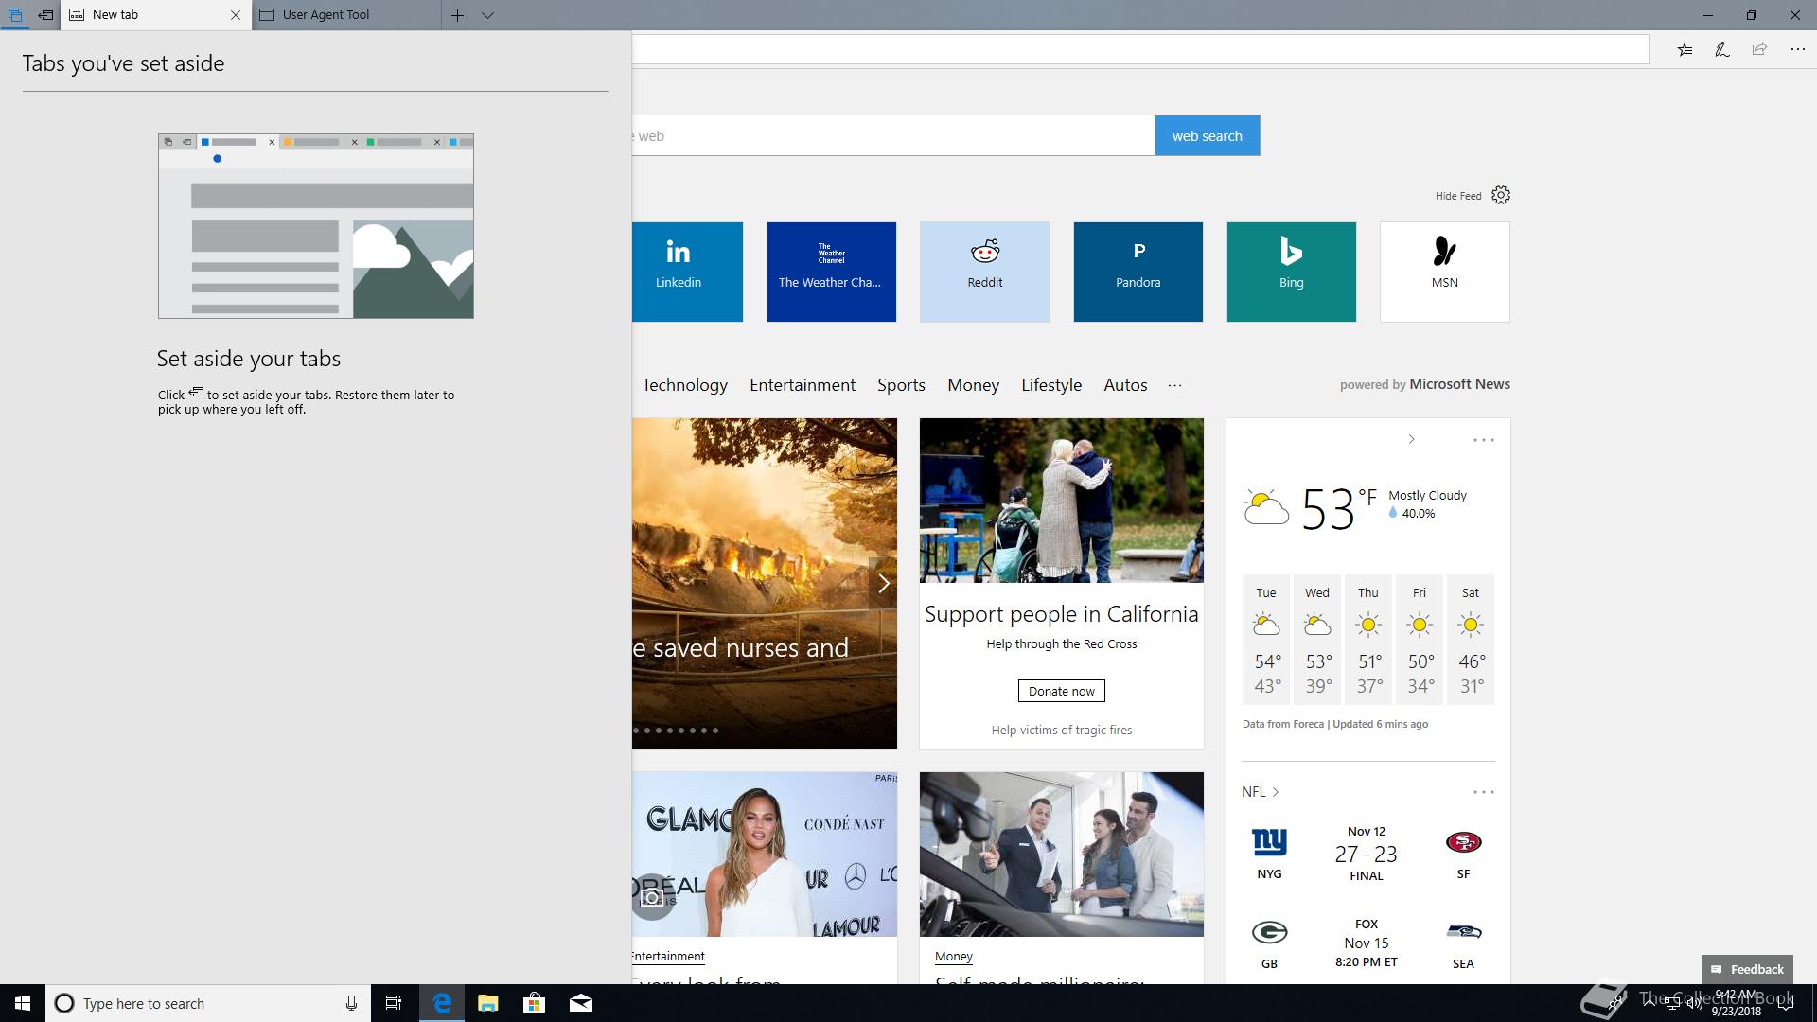Open The Weather Channel tile

point(831,272)
